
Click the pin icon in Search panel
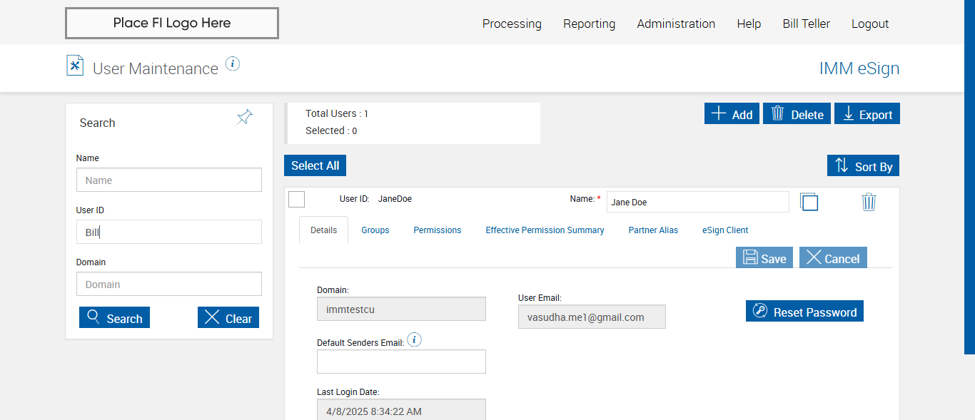244,118
